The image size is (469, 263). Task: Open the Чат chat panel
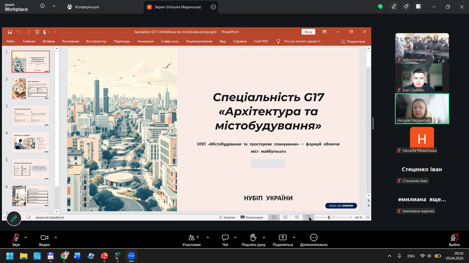click(x=225, y=240)
